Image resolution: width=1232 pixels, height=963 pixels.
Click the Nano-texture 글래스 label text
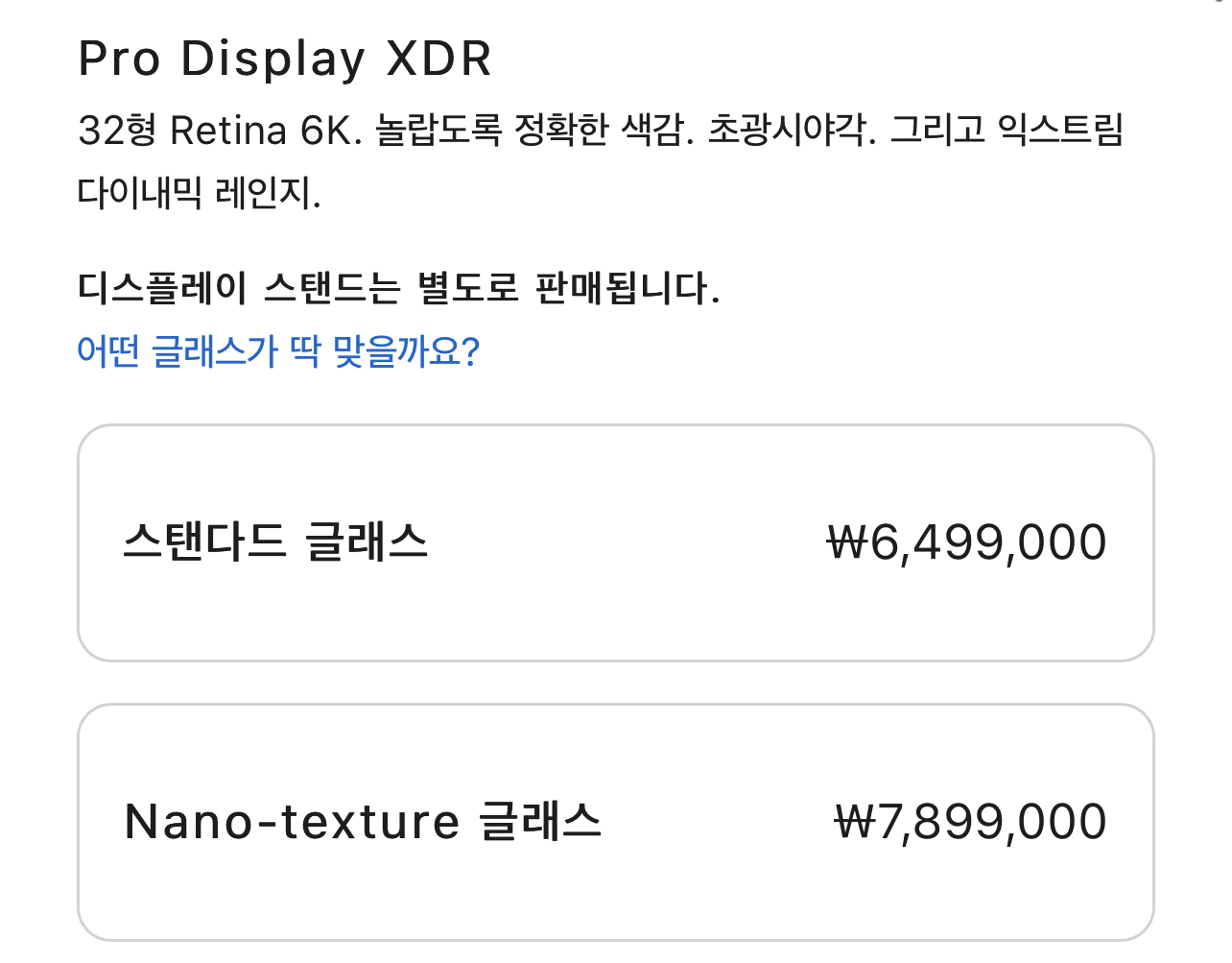coord(363,822)
